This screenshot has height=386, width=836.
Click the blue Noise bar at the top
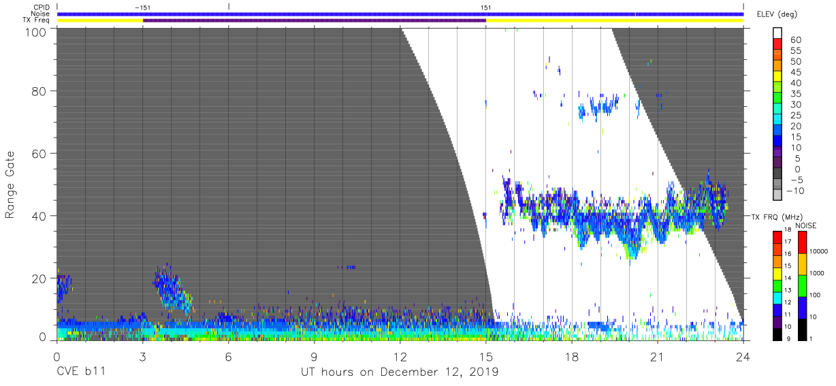400,14
